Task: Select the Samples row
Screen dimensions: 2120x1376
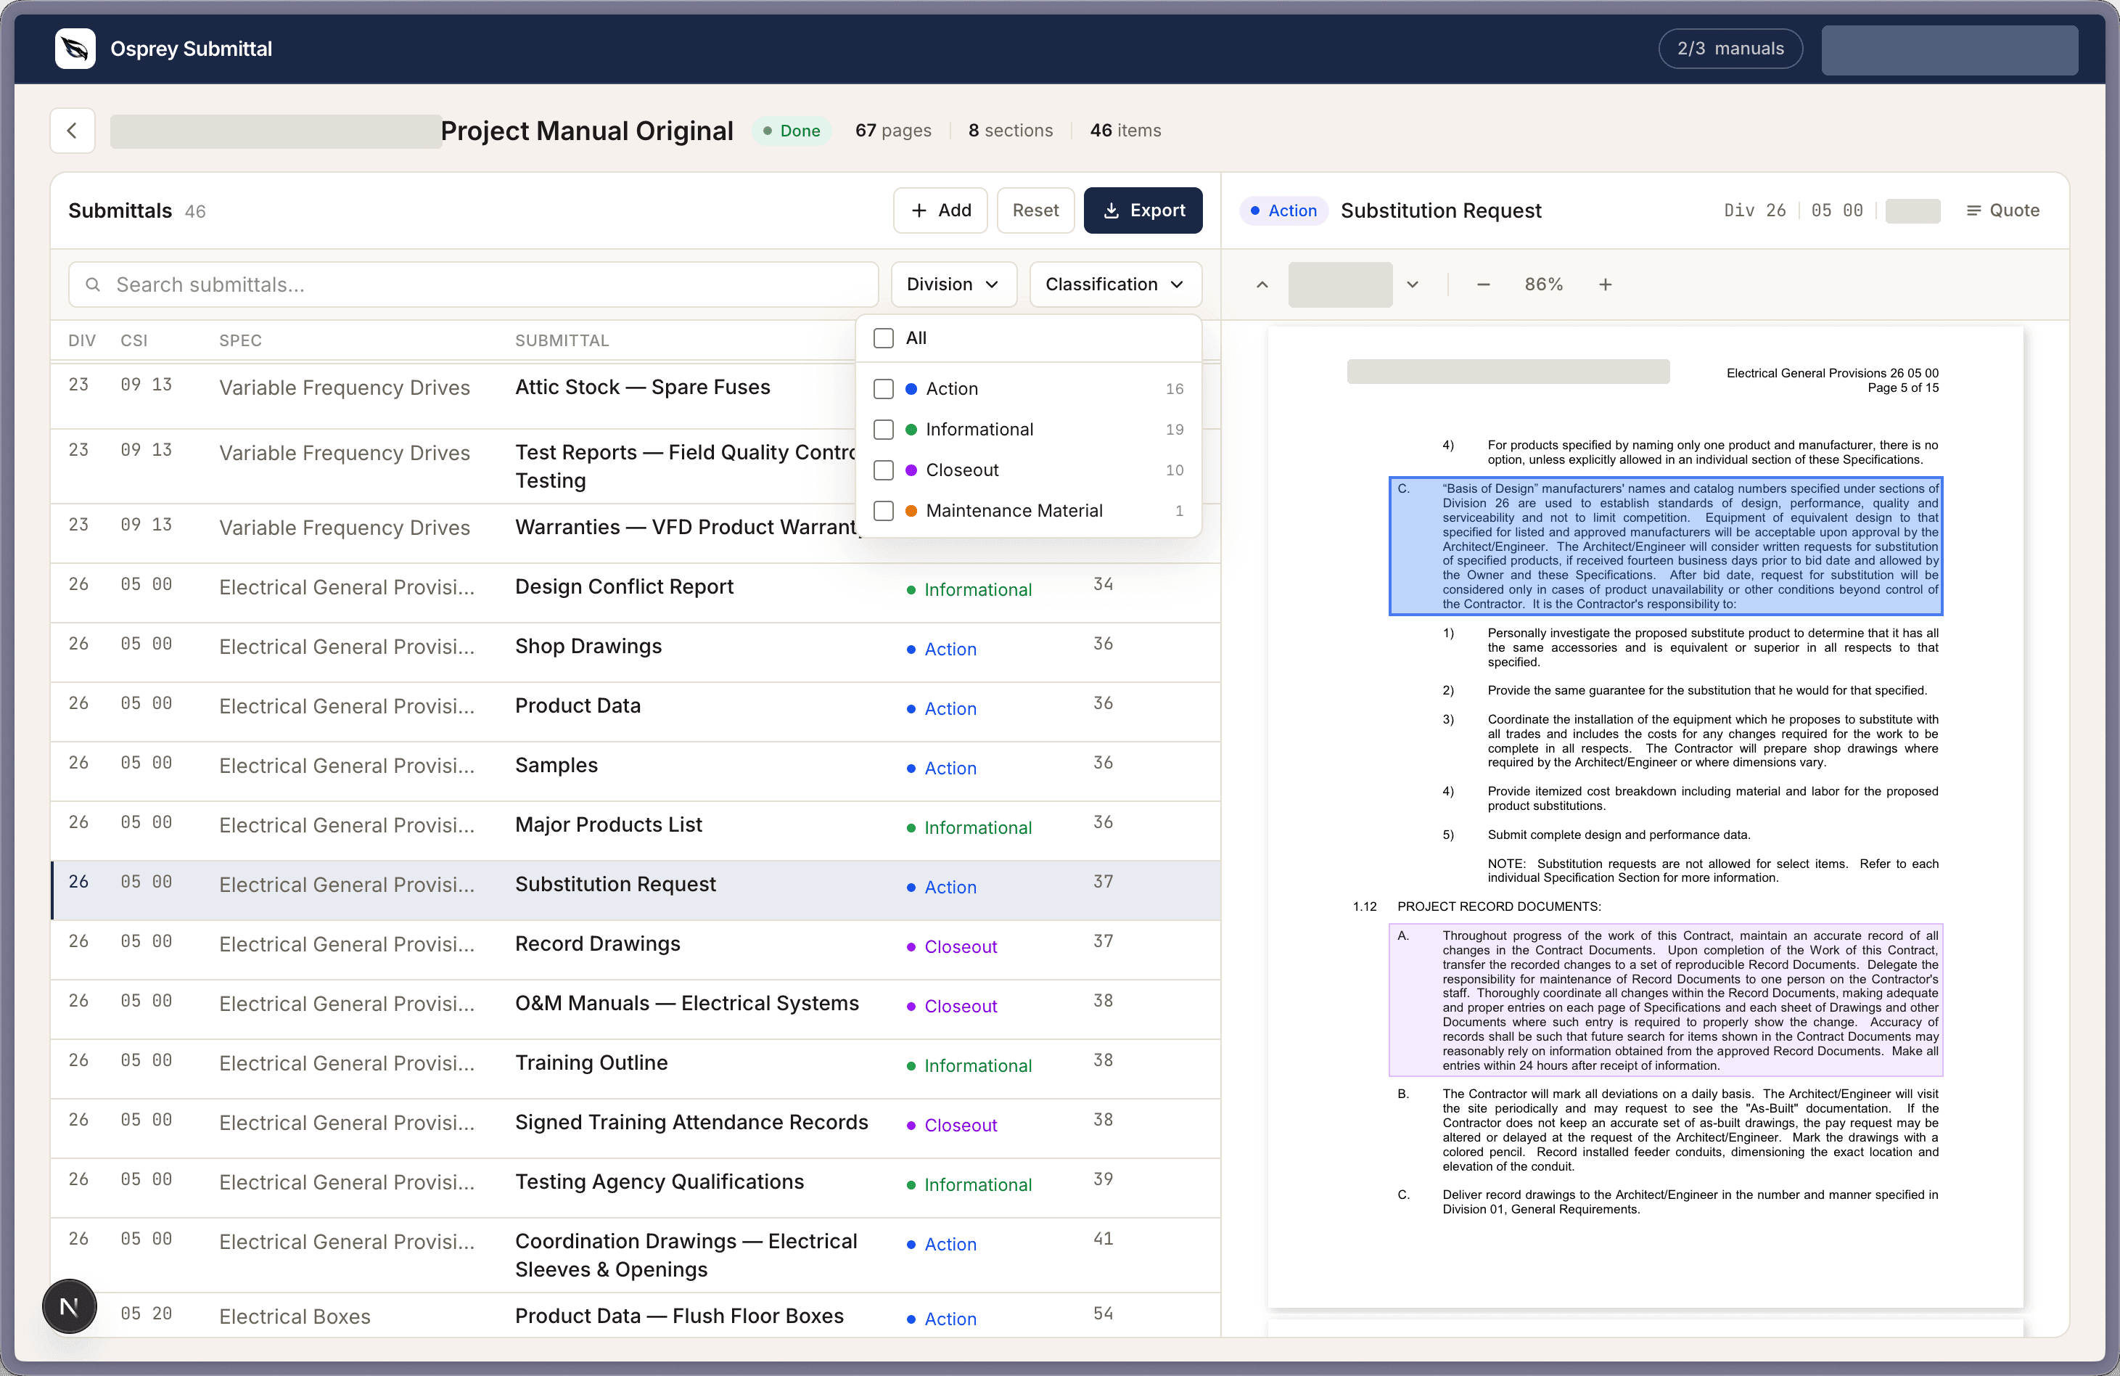Action: point(635,771)
